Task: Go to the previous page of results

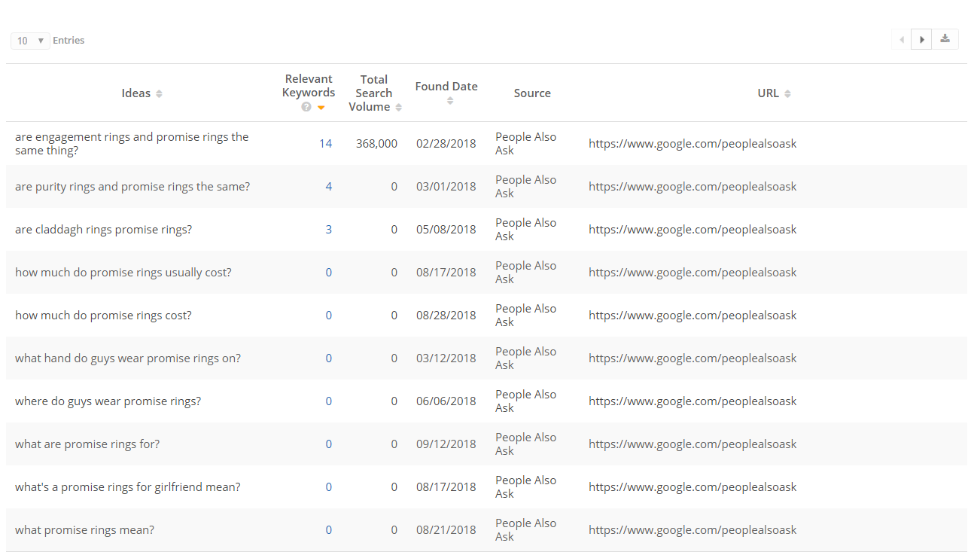Action: tap(901, 39)
